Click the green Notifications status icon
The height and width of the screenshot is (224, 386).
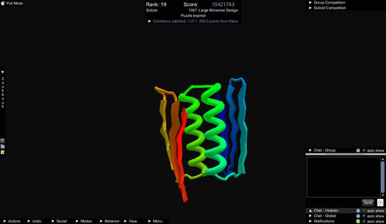[x=358, y=222]
